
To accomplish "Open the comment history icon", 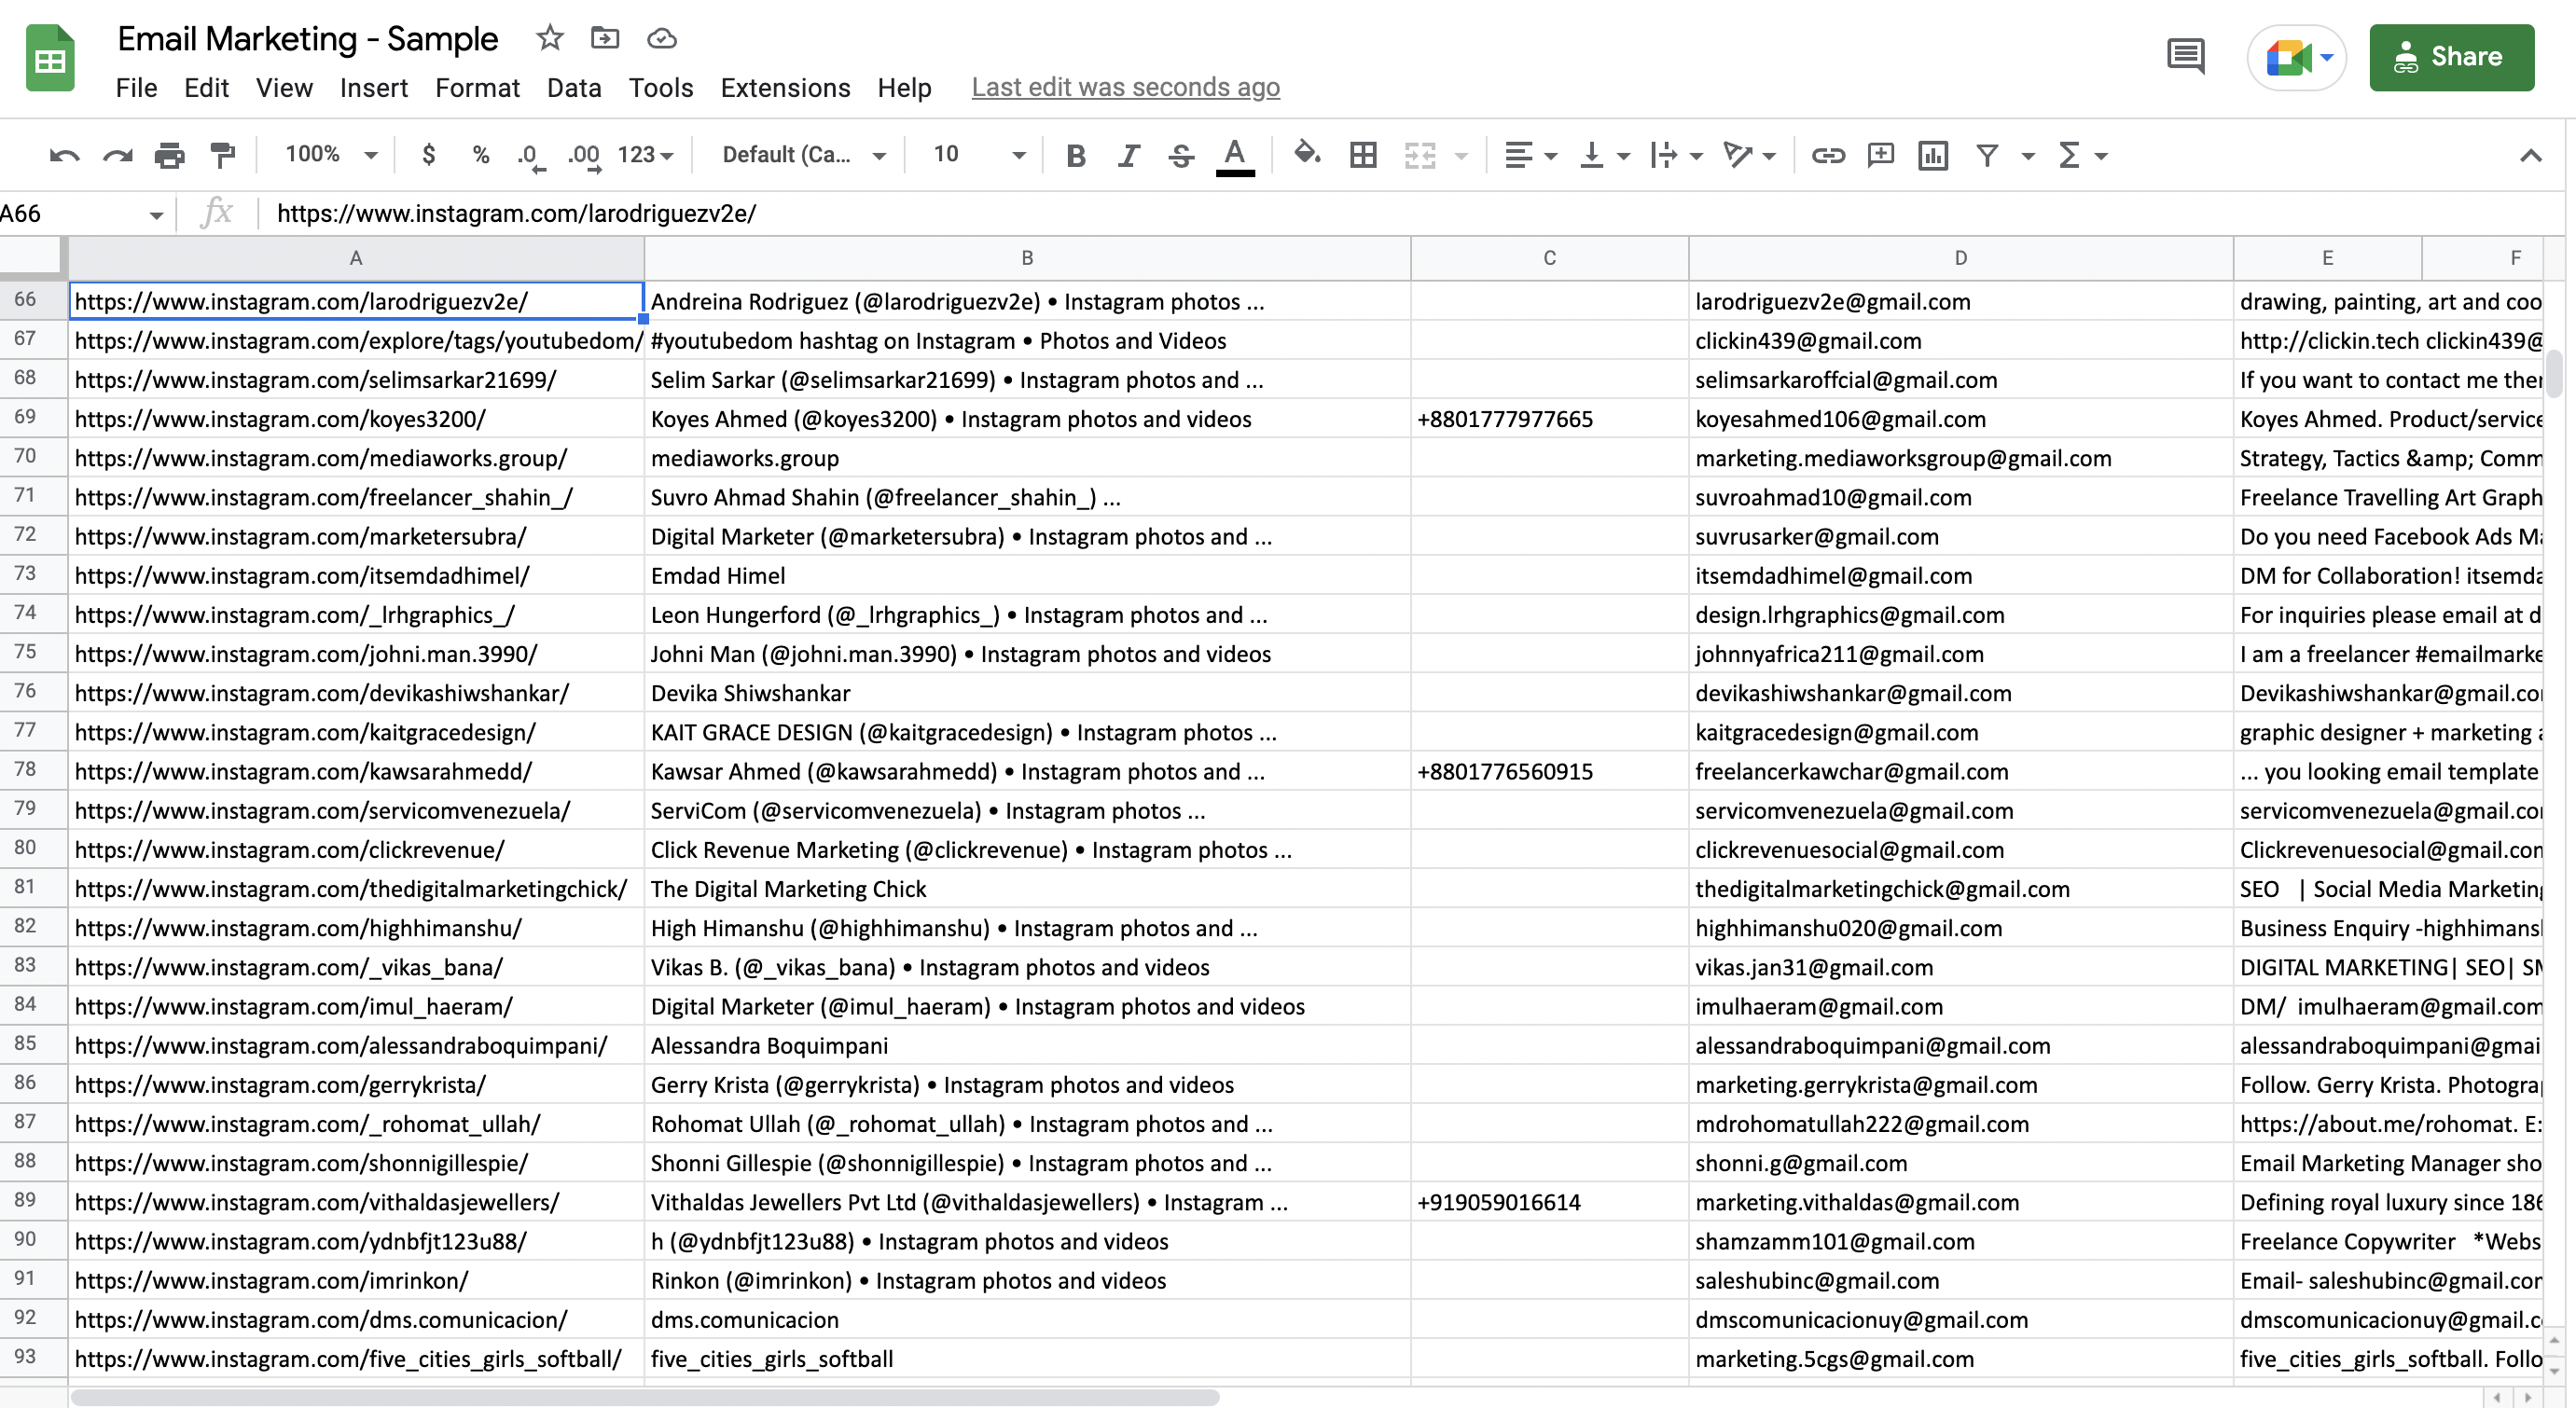I will [2186, 56].
